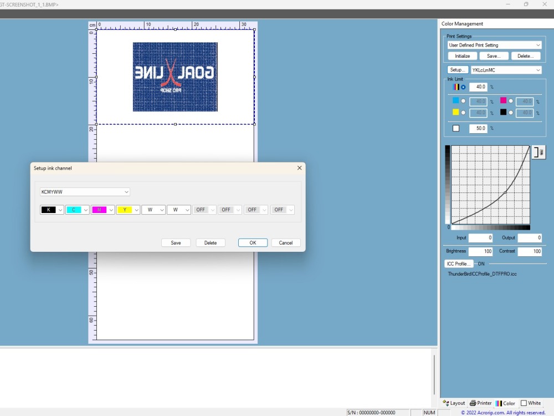
Task: Expand the second W channel dropdown
Action: 187,210
